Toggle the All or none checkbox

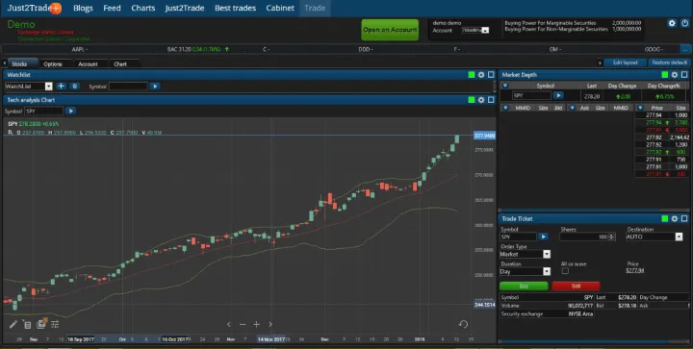click(x=565, y=271)
